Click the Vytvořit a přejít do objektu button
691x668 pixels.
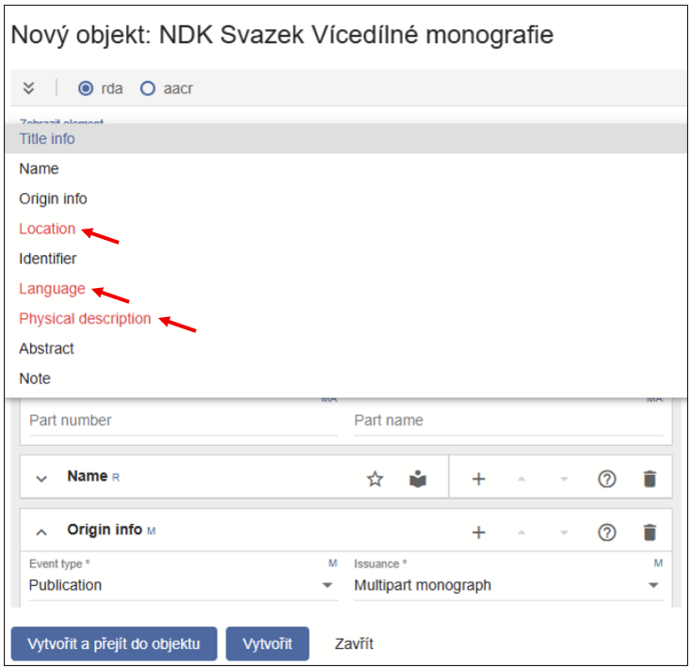click(114, 644)
